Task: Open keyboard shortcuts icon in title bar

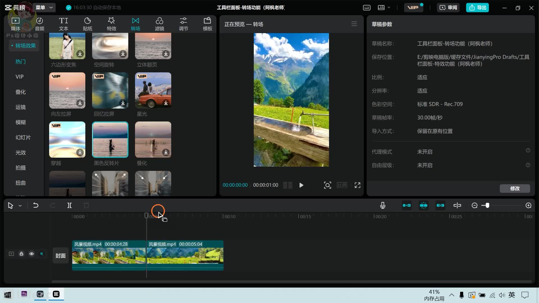Action: coord(367,8)
